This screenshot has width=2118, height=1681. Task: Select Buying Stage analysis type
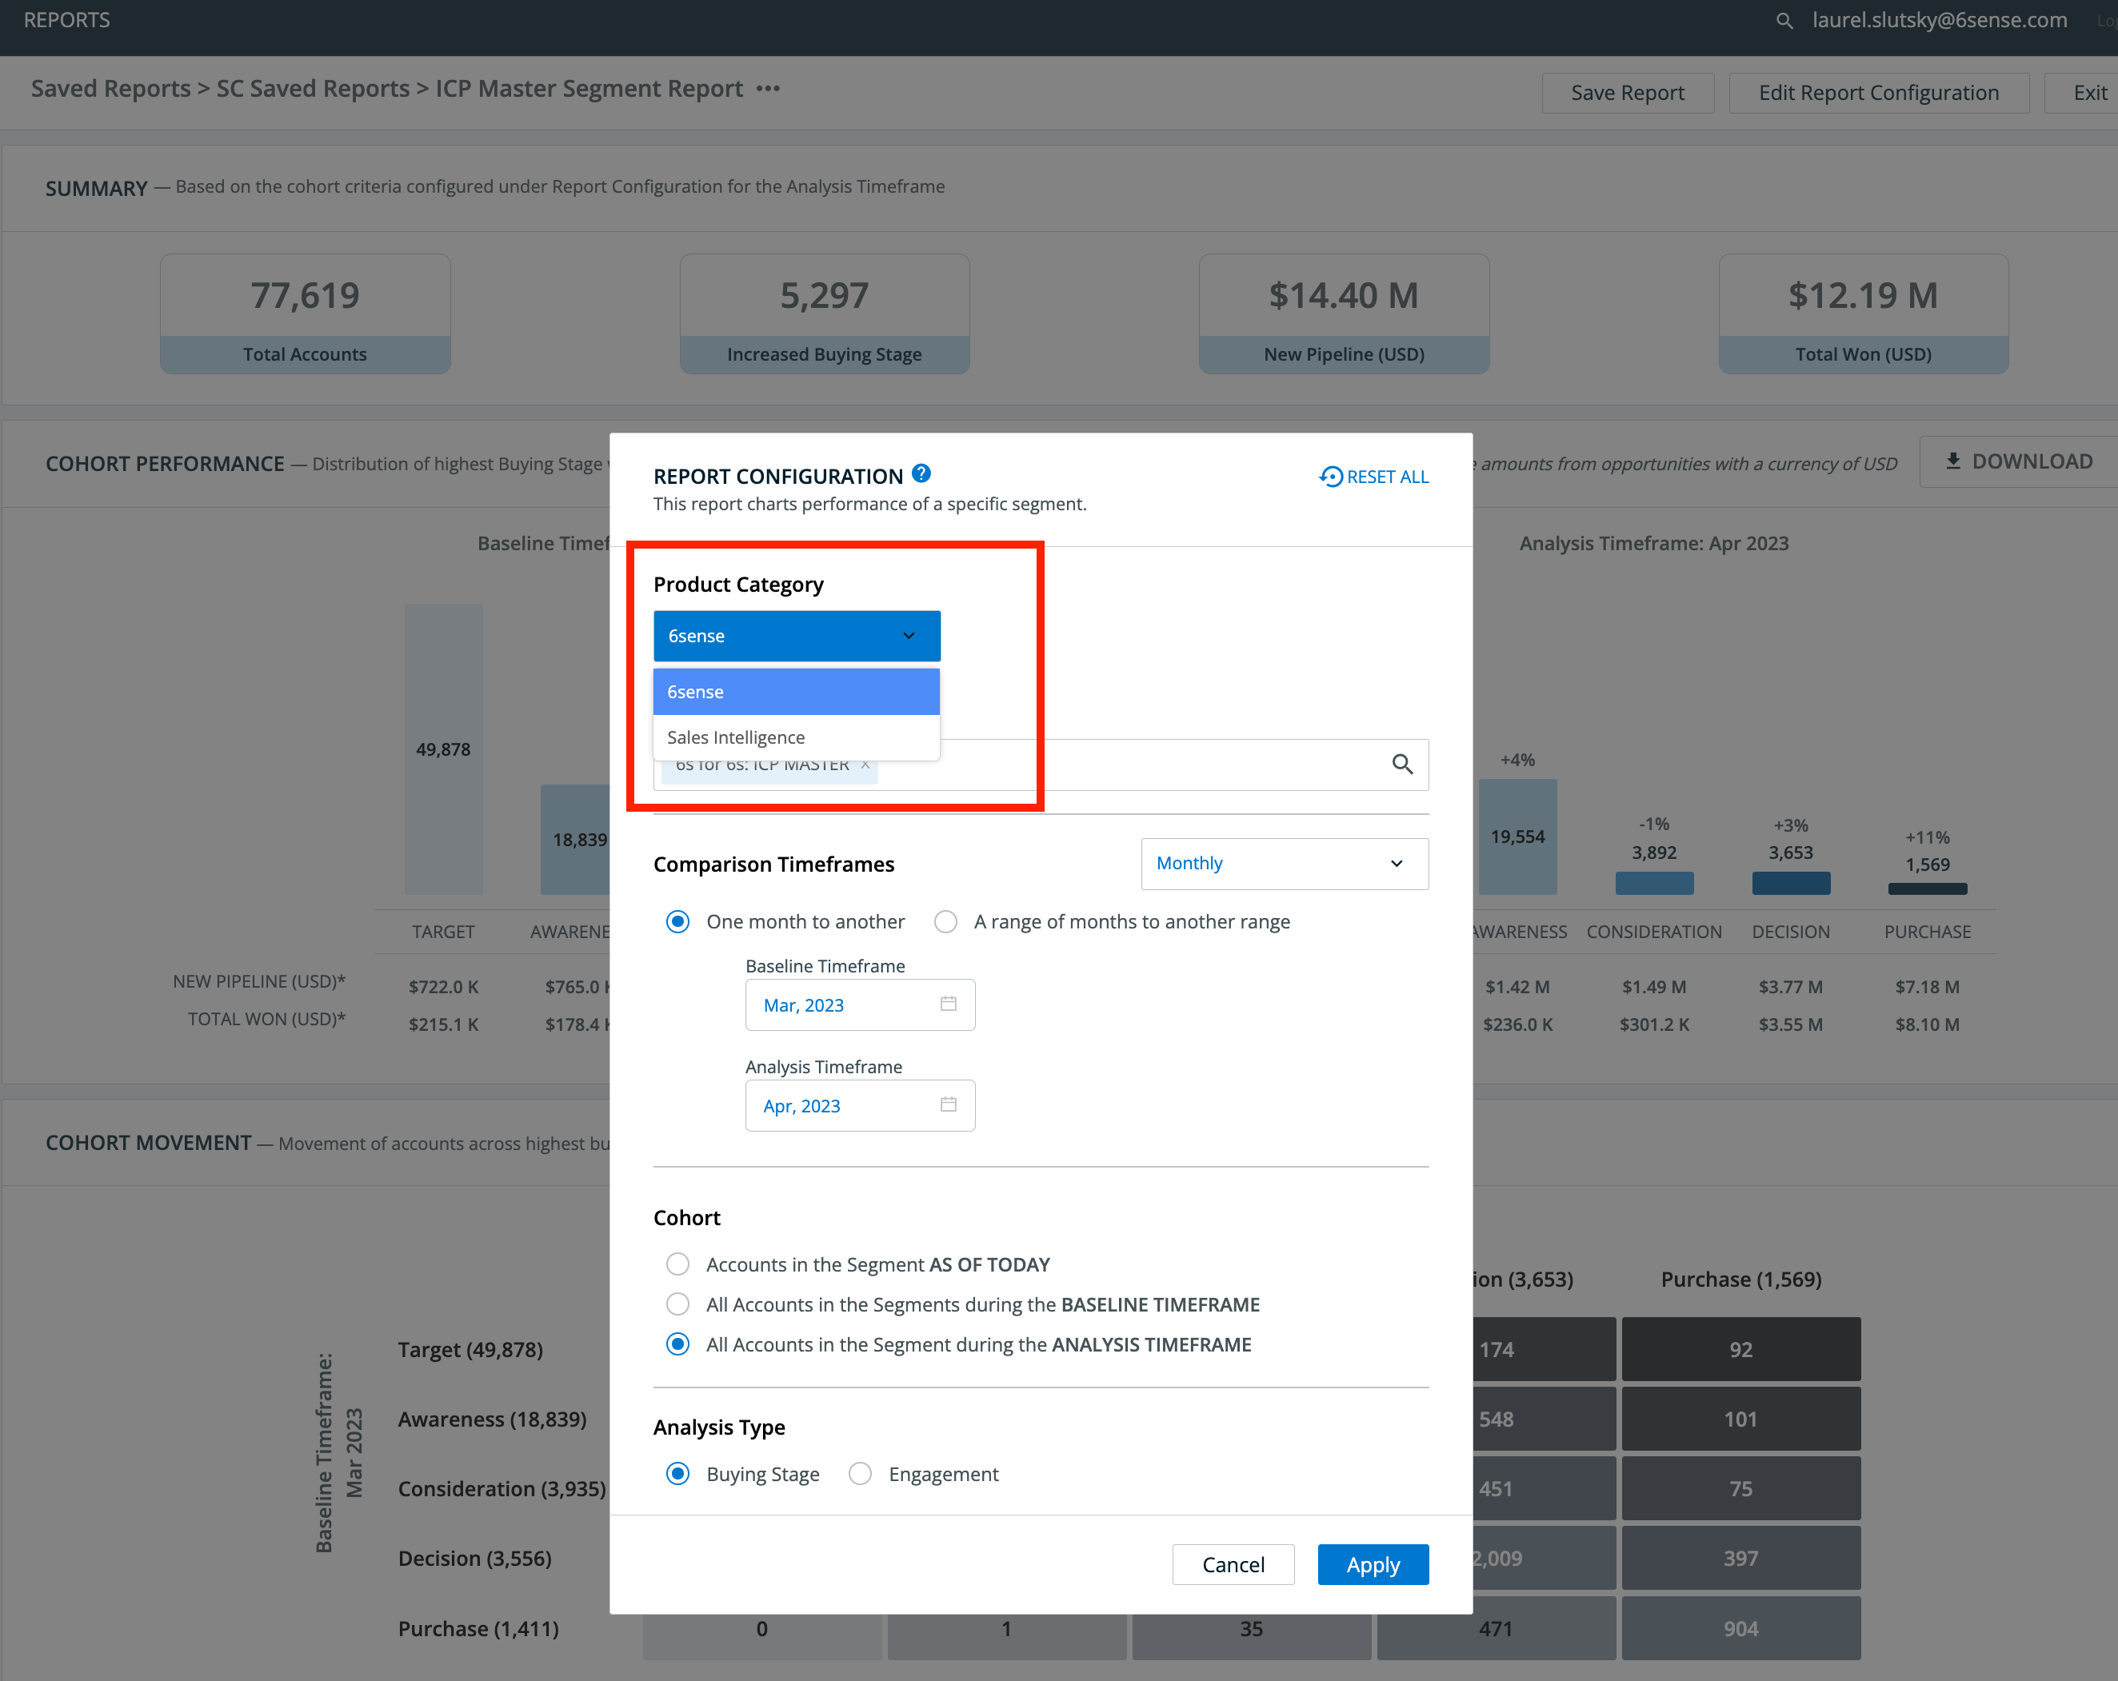tap(677, 1474)
